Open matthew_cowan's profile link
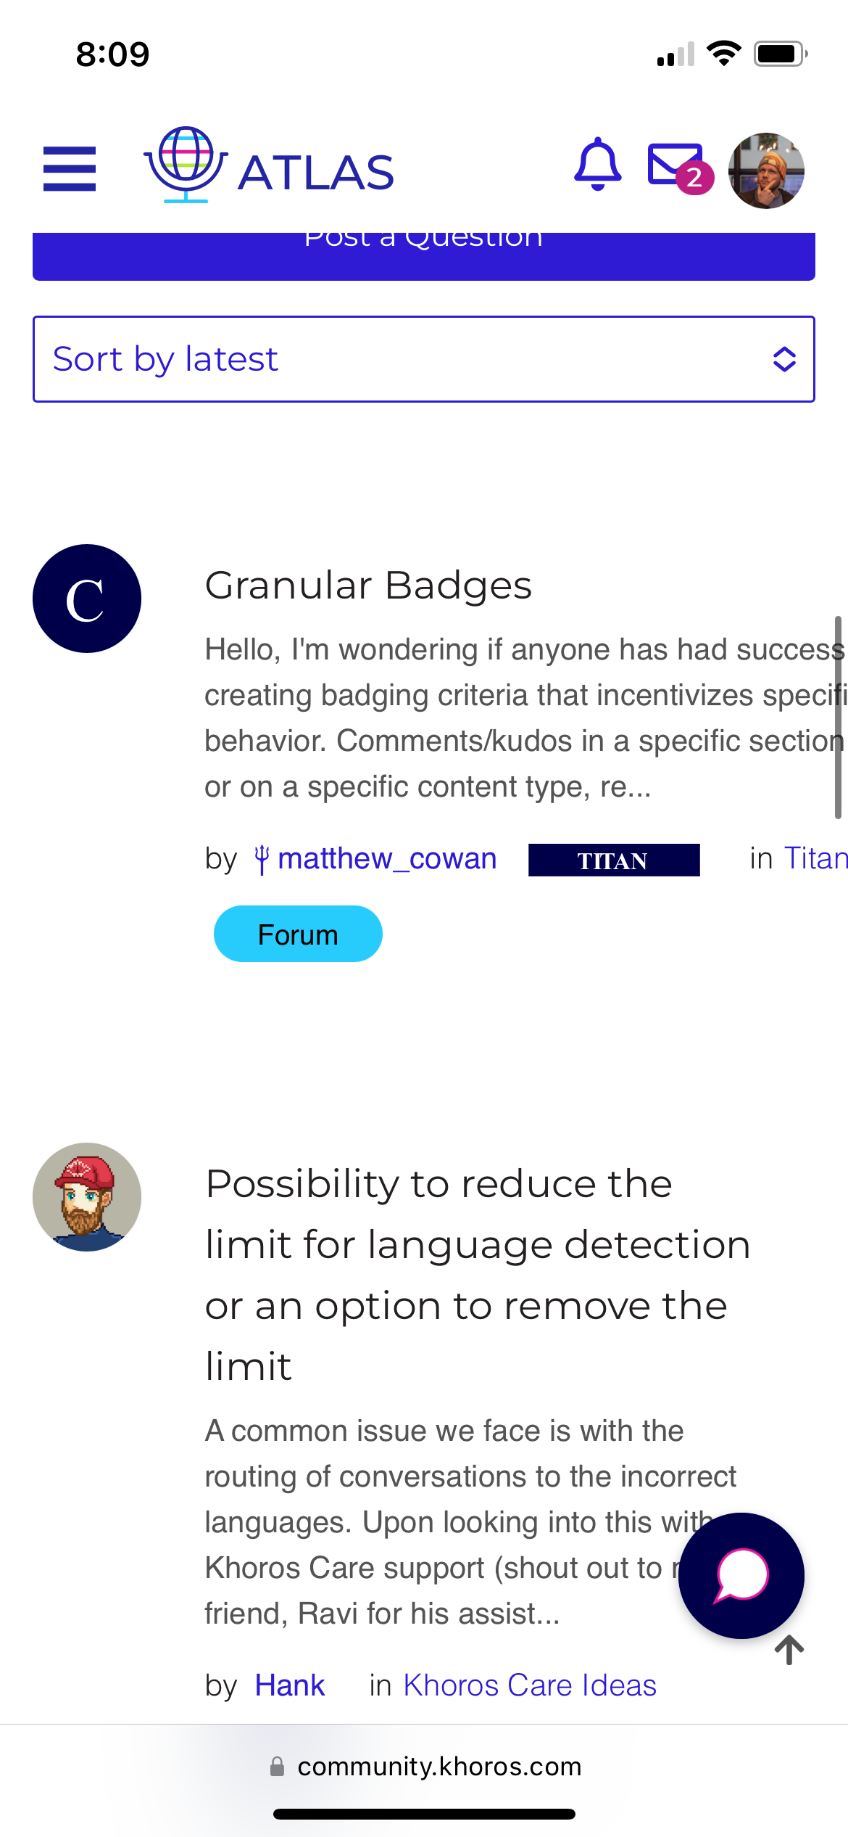This screenshot has height=1837, width=848. (387, 859)
